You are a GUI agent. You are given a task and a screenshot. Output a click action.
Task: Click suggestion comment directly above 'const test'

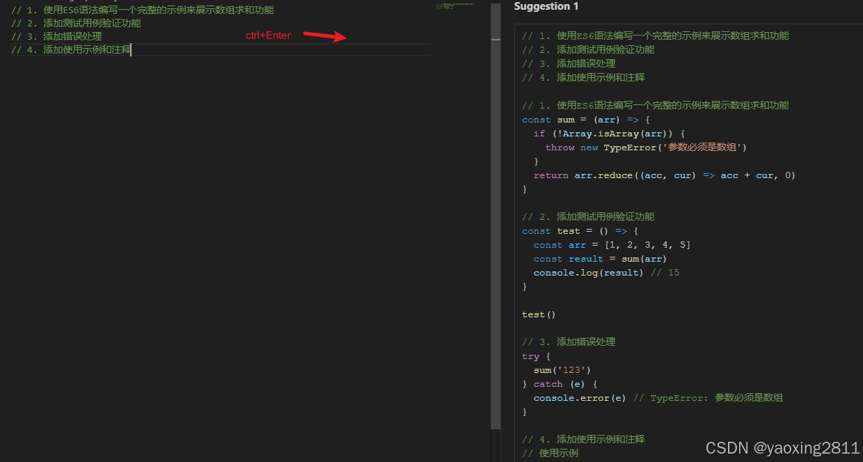[x=588, y=217]
